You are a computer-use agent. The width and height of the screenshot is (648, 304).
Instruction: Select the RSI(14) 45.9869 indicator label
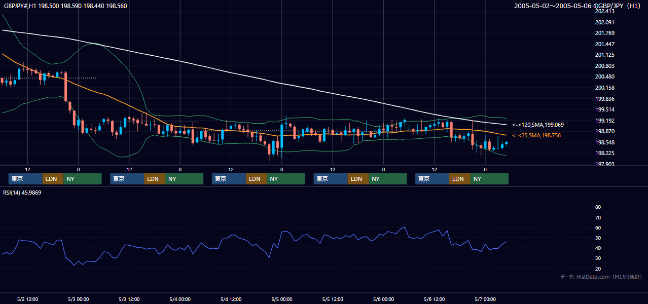tap(23, 193)
